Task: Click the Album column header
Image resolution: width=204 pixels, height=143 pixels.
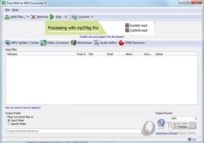Action: [134, 54]
